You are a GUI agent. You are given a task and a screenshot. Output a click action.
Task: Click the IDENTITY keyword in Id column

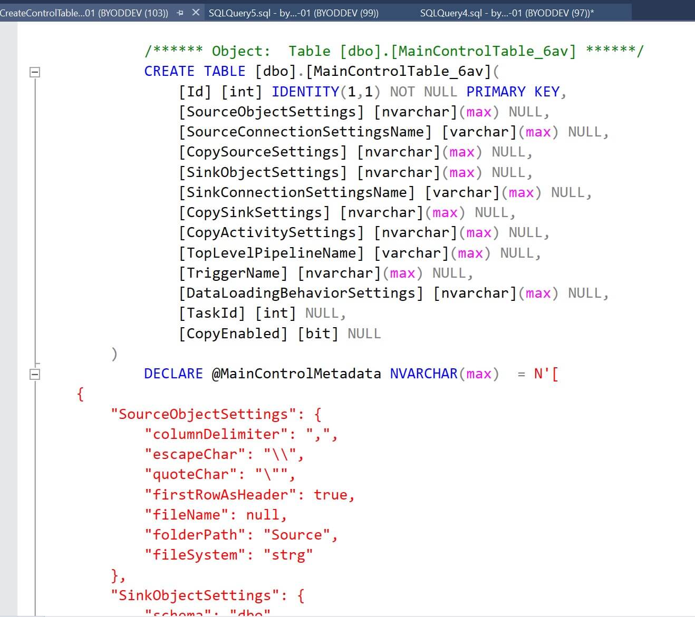click(x=305, y=92)
